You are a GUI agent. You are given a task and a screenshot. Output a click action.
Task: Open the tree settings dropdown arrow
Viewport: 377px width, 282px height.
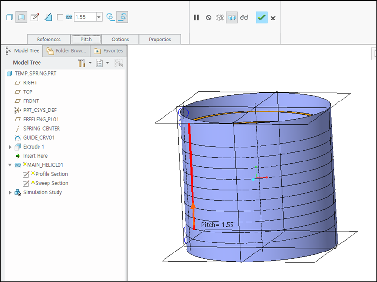tap(90, 63)
